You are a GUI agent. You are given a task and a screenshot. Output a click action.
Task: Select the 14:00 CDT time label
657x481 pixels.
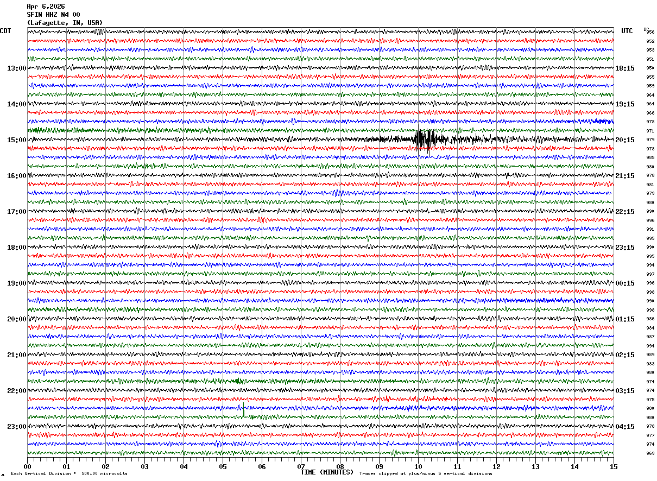pyautogui.click(x=16, y=104)
